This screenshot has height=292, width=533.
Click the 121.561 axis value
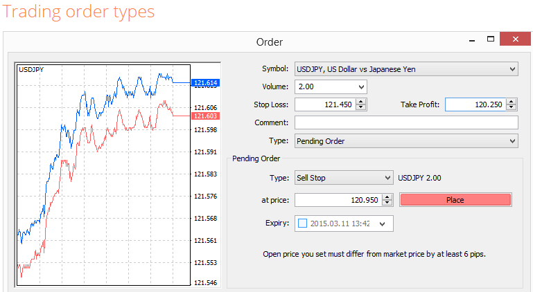click(x=205, y=240)
